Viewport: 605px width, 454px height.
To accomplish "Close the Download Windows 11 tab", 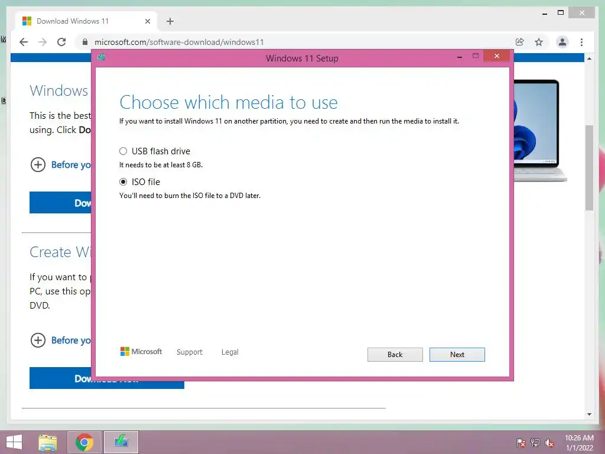I will pos(147,21).
